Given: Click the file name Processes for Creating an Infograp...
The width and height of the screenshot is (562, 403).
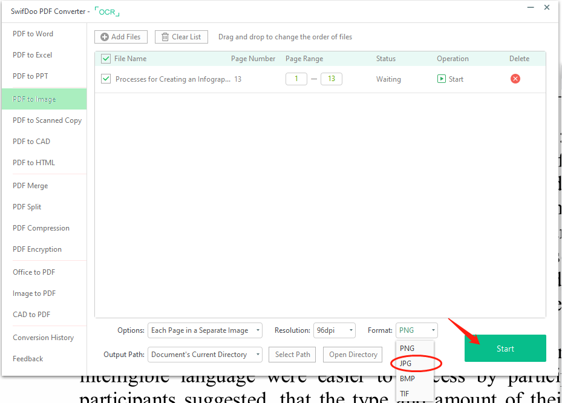Looking at the screenshot, I should click(173, 79).
